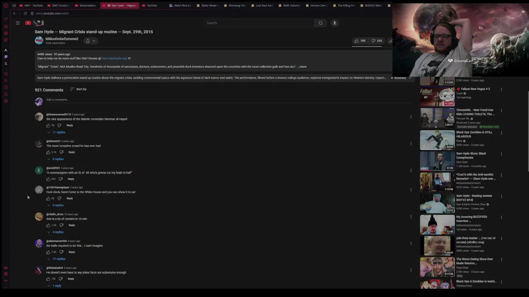Expand 9 replies under @1337Gameplayer comment

click(56, 205)
